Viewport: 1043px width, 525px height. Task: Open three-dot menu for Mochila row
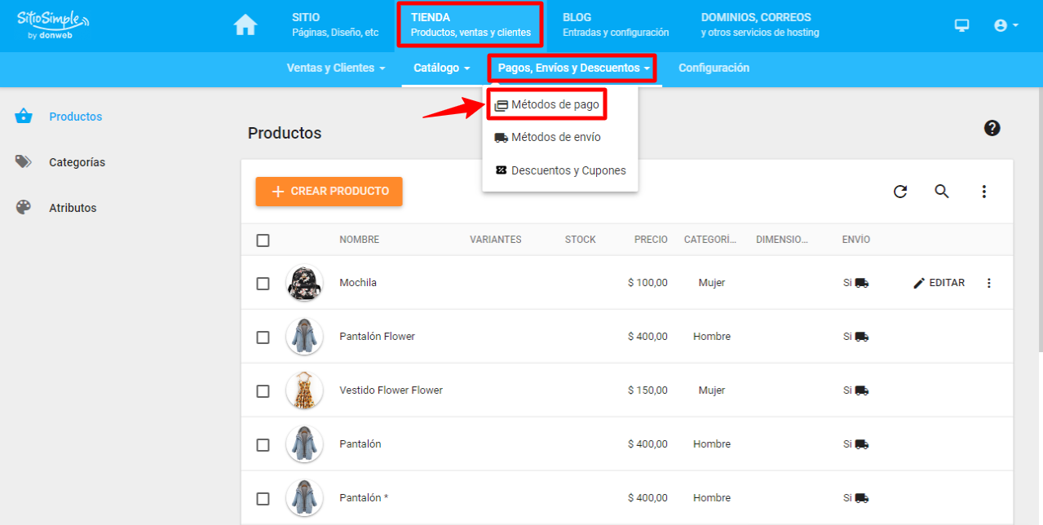tap(989, 283)
